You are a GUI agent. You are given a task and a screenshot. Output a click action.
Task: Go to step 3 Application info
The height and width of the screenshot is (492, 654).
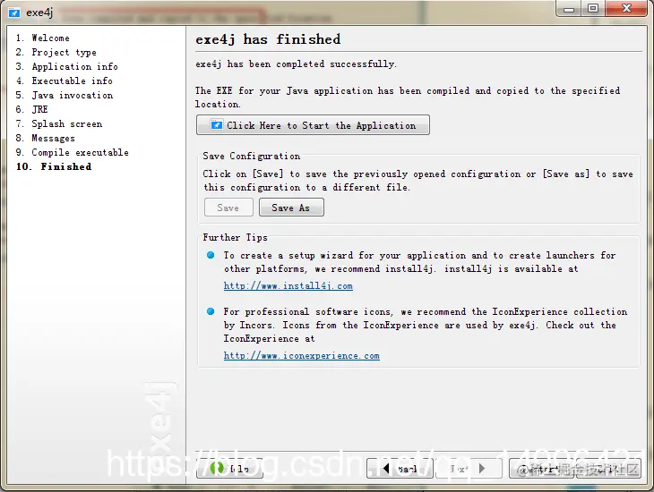point(66,67)
